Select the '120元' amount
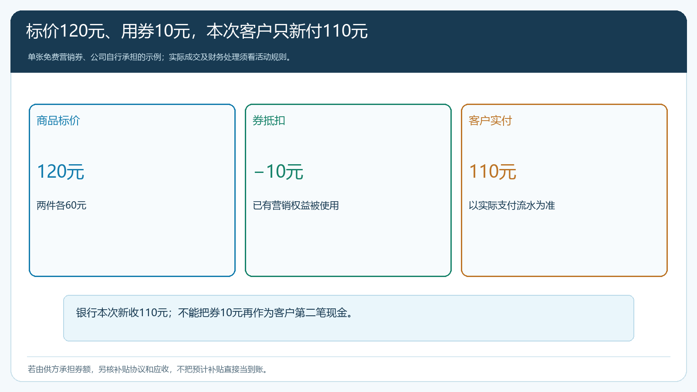697x392 pixels. tap(61, 172)
